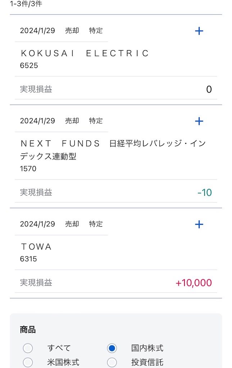232x368 pixels.
Task: Click the 1-3件/3件 result count text
Action: (x=26, y=4)
